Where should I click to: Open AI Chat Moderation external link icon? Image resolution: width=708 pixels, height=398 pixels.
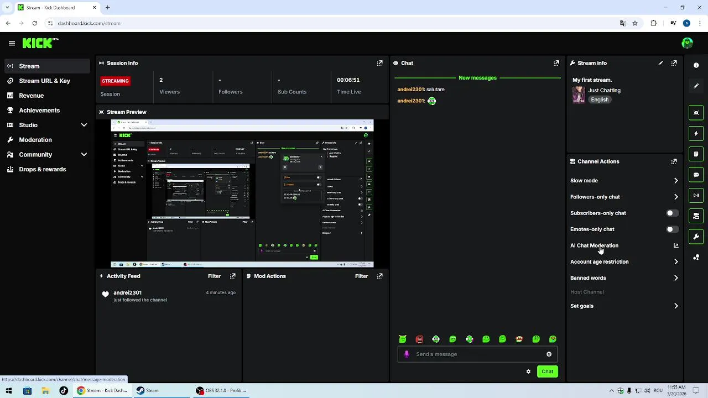pyautogui.click(x=676, y=245)
